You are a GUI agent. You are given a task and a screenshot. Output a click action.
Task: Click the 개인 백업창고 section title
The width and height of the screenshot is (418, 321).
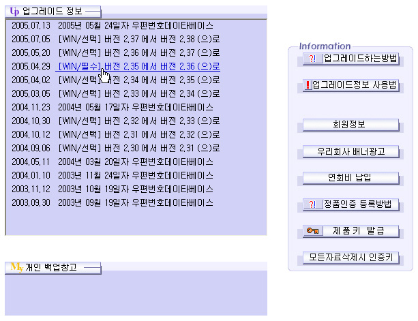tap(51, 267)
